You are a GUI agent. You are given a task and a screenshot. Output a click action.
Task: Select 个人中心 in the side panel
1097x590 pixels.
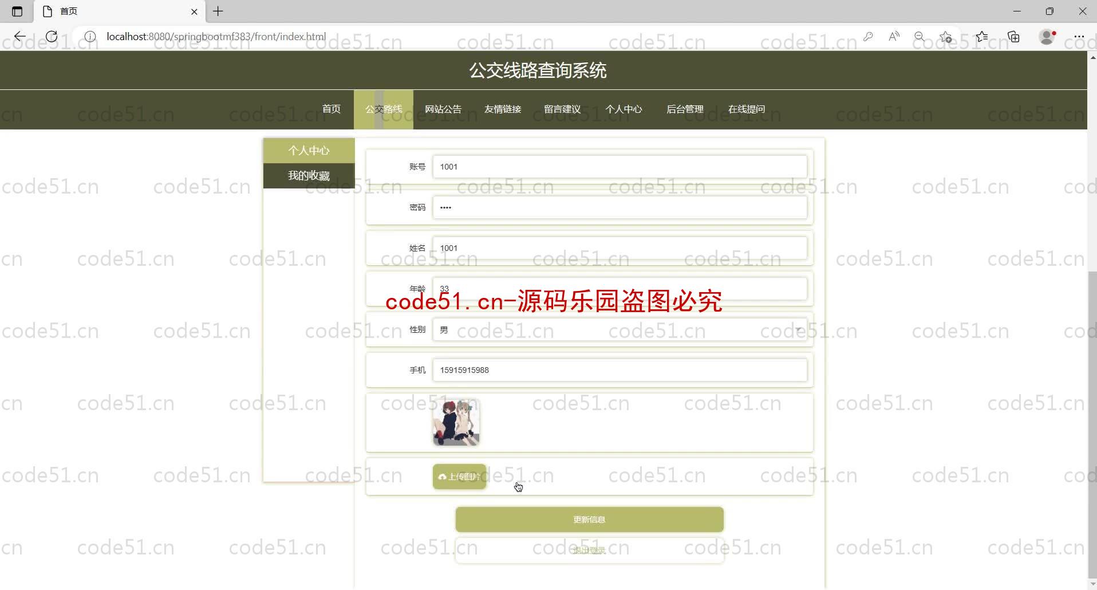click(309, 151)
